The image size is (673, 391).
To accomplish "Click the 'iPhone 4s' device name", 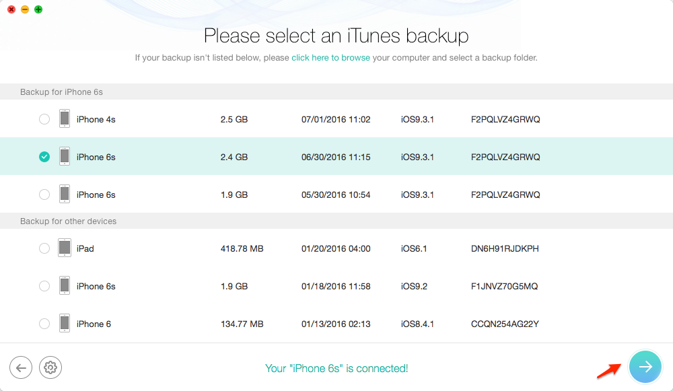I will (x=96, y=119).
